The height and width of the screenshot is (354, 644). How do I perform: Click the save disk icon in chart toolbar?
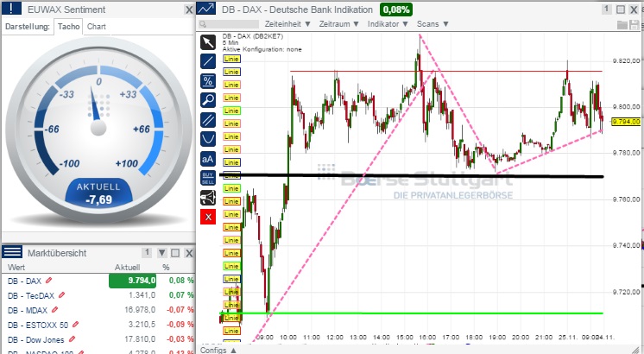tap(634, 25)
